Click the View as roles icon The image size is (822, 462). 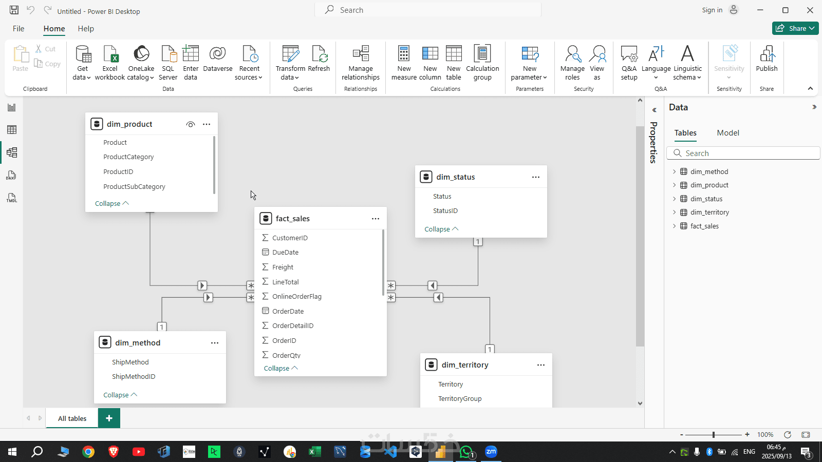tap(597, 53)
